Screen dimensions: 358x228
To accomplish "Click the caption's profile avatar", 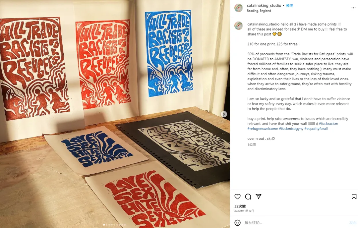I will 239,26.
